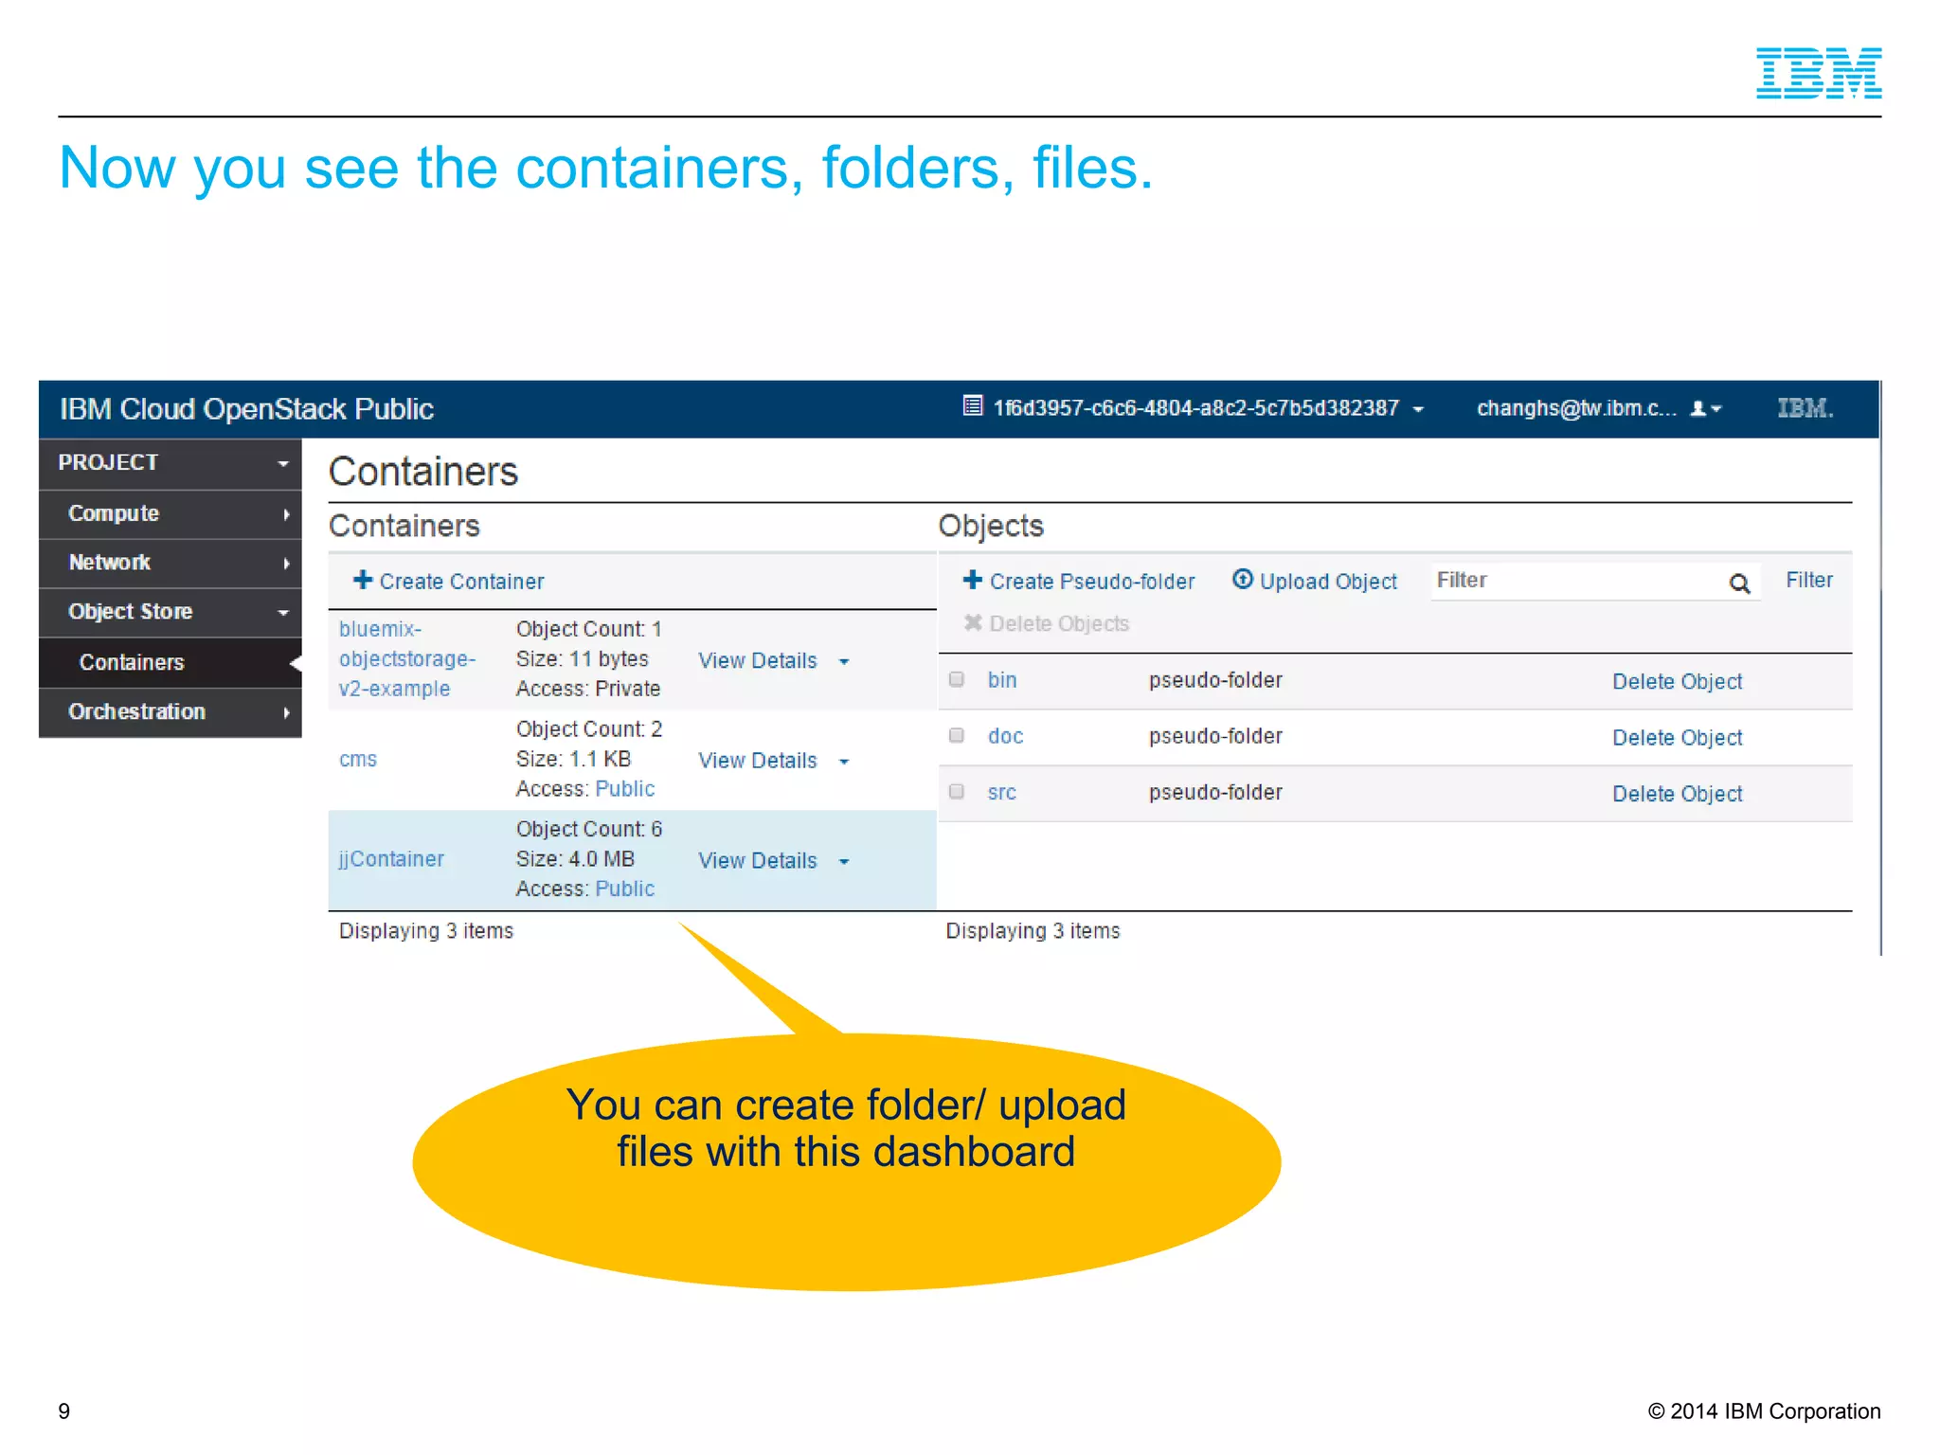Viewport: 1940px width, 1455px height.
Task: Click the Delete Objects X icon
Action: [x=973, y=622]
